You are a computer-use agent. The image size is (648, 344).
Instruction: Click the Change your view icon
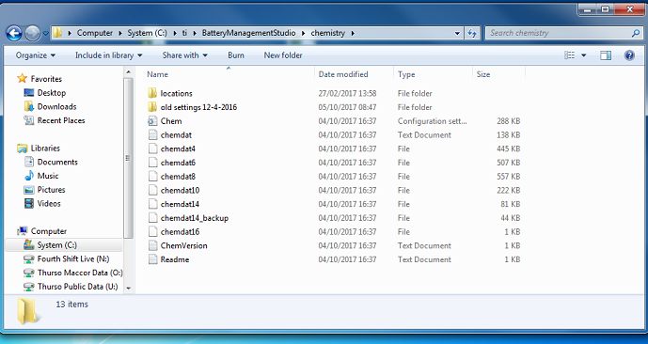pos(570,55)
